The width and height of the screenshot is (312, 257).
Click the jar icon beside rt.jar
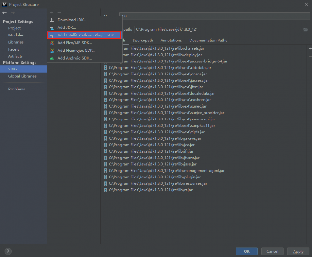point(105,190)
